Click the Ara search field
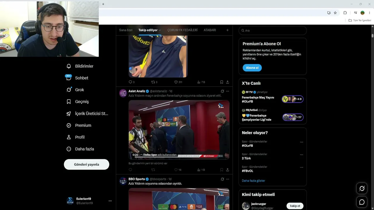The image size is (374, 210). point(273,30)
